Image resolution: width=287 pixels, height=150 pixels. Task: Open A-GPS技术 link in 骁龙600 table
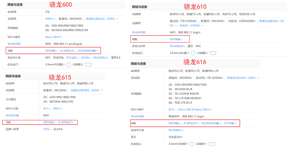(68, 51)
